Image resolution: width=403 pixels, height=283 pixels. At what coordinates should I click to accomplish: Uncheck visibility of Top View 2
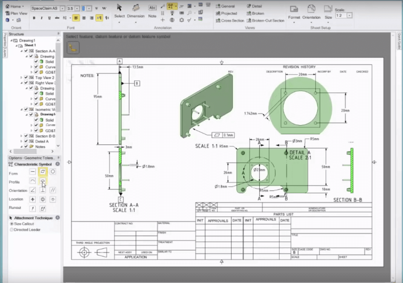point(26,77)
